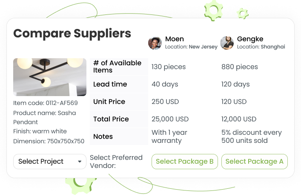Select the Lead time row label
Image resolution: width=301 pixels, height=196 pixels.
tap(110, 84)
